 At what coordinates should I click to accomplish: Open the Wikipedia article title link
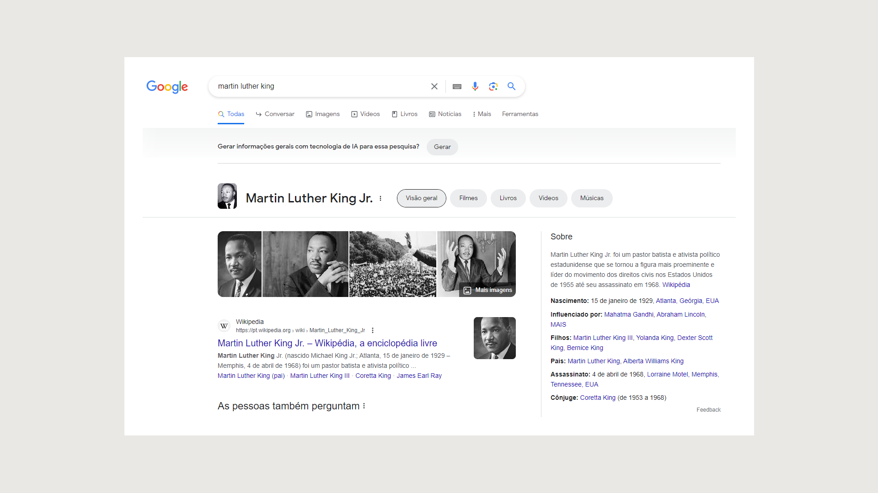tap(327, 343)
